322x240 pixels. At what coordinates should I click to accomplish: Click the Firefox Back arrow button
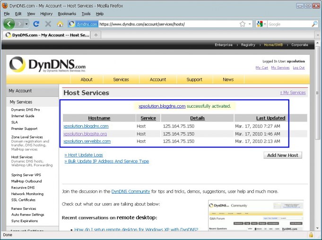coord(9,24)
